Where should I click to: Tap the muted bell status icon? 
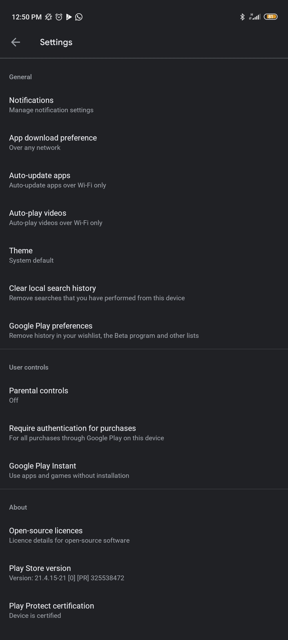48,17
